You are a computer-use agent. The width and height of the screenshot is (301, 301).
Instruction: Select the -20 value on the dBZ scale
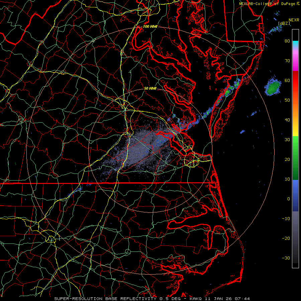pos(286,238)
